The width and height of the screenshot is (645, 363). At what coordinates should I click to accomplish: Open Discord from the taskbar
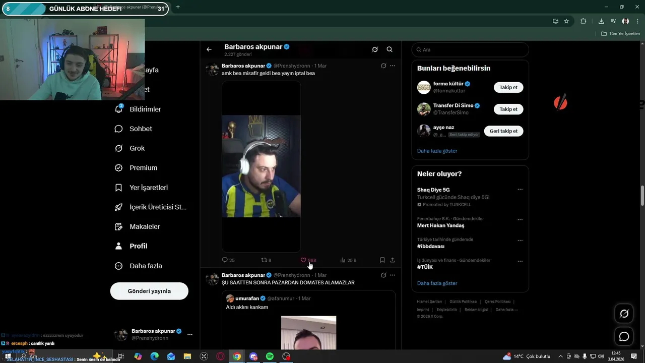click(x=253, y=356)
